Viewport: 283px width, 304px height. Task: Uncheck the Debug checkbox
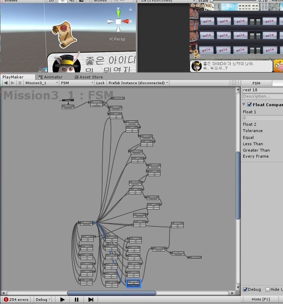click(245, 289)
